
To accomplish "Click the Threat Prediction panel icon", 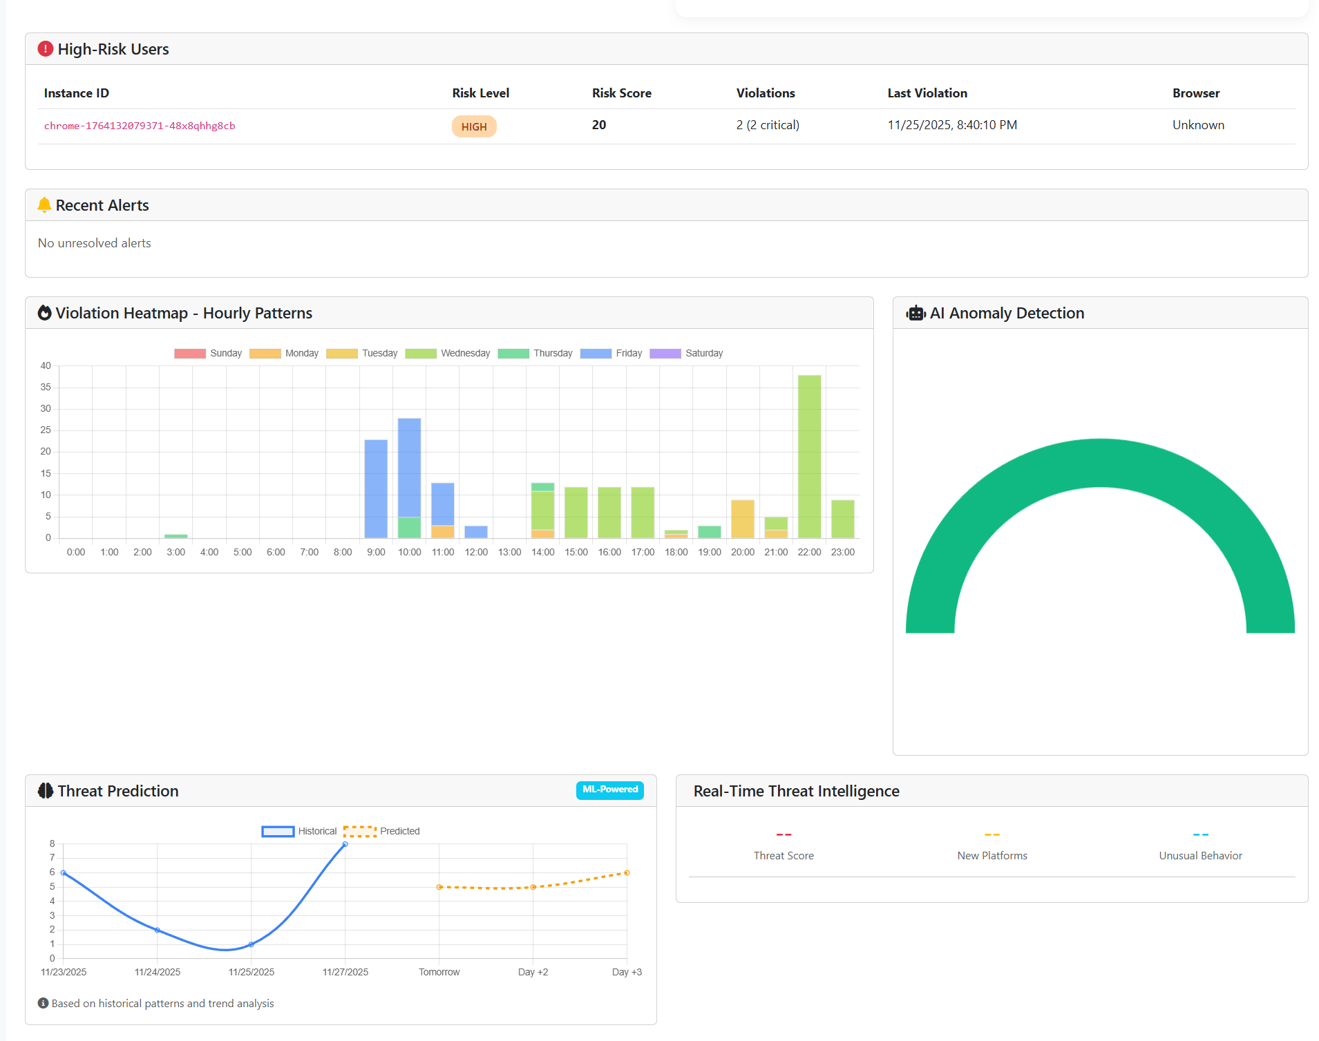I will coord(44,790).
